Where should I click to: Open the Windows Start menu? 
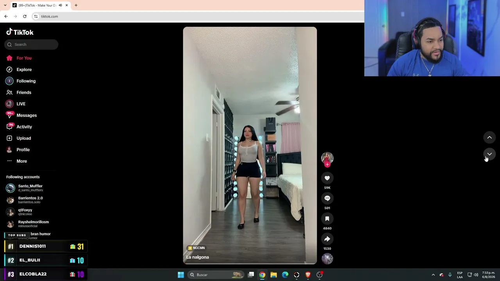[x=181, y=275]
